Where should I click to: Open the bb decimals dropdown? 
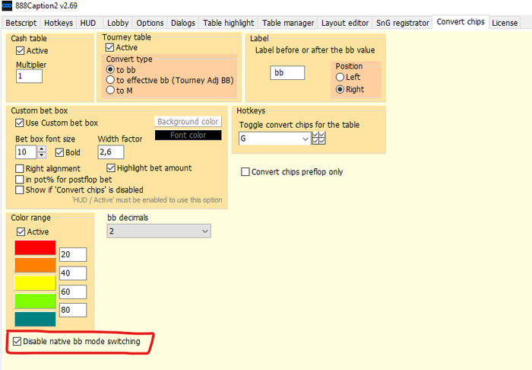[159, 231]
